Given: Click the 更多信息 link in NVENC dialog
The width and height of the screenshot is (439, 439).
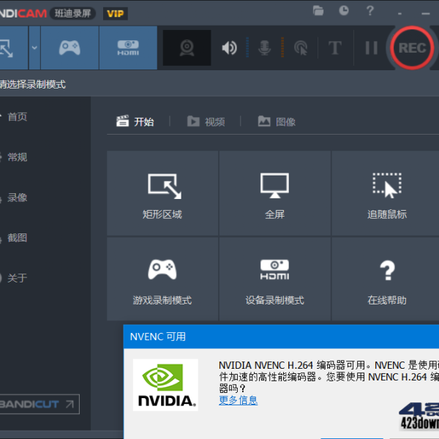Looking at the screenshot, I should [x=238, y=400].
